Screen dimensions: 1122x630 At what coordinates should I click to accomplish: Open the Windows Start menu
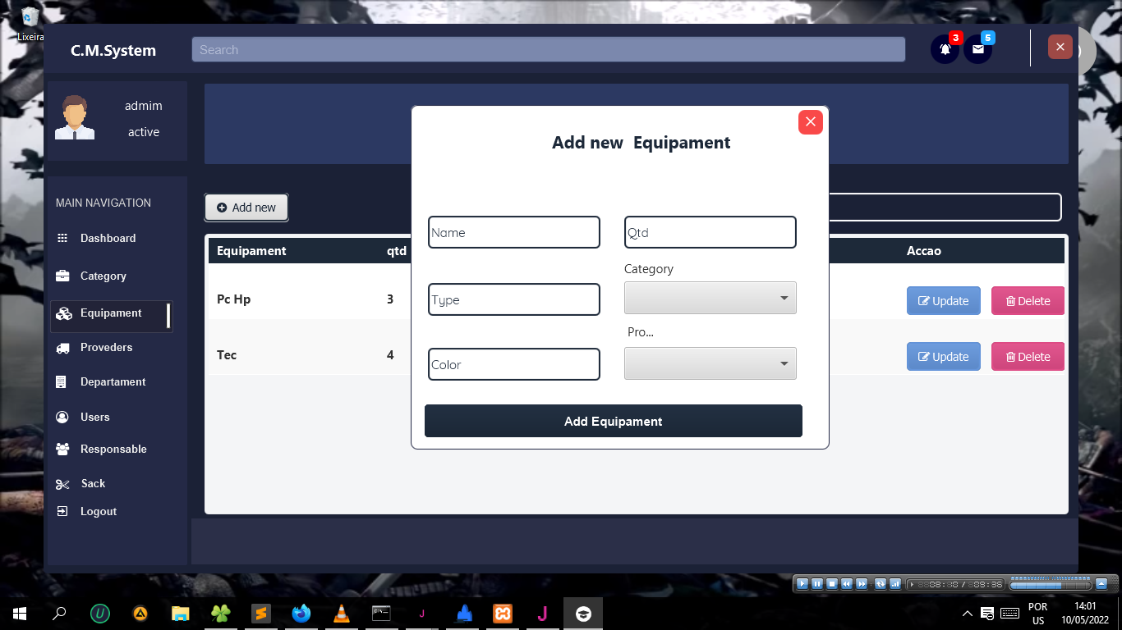20,613
